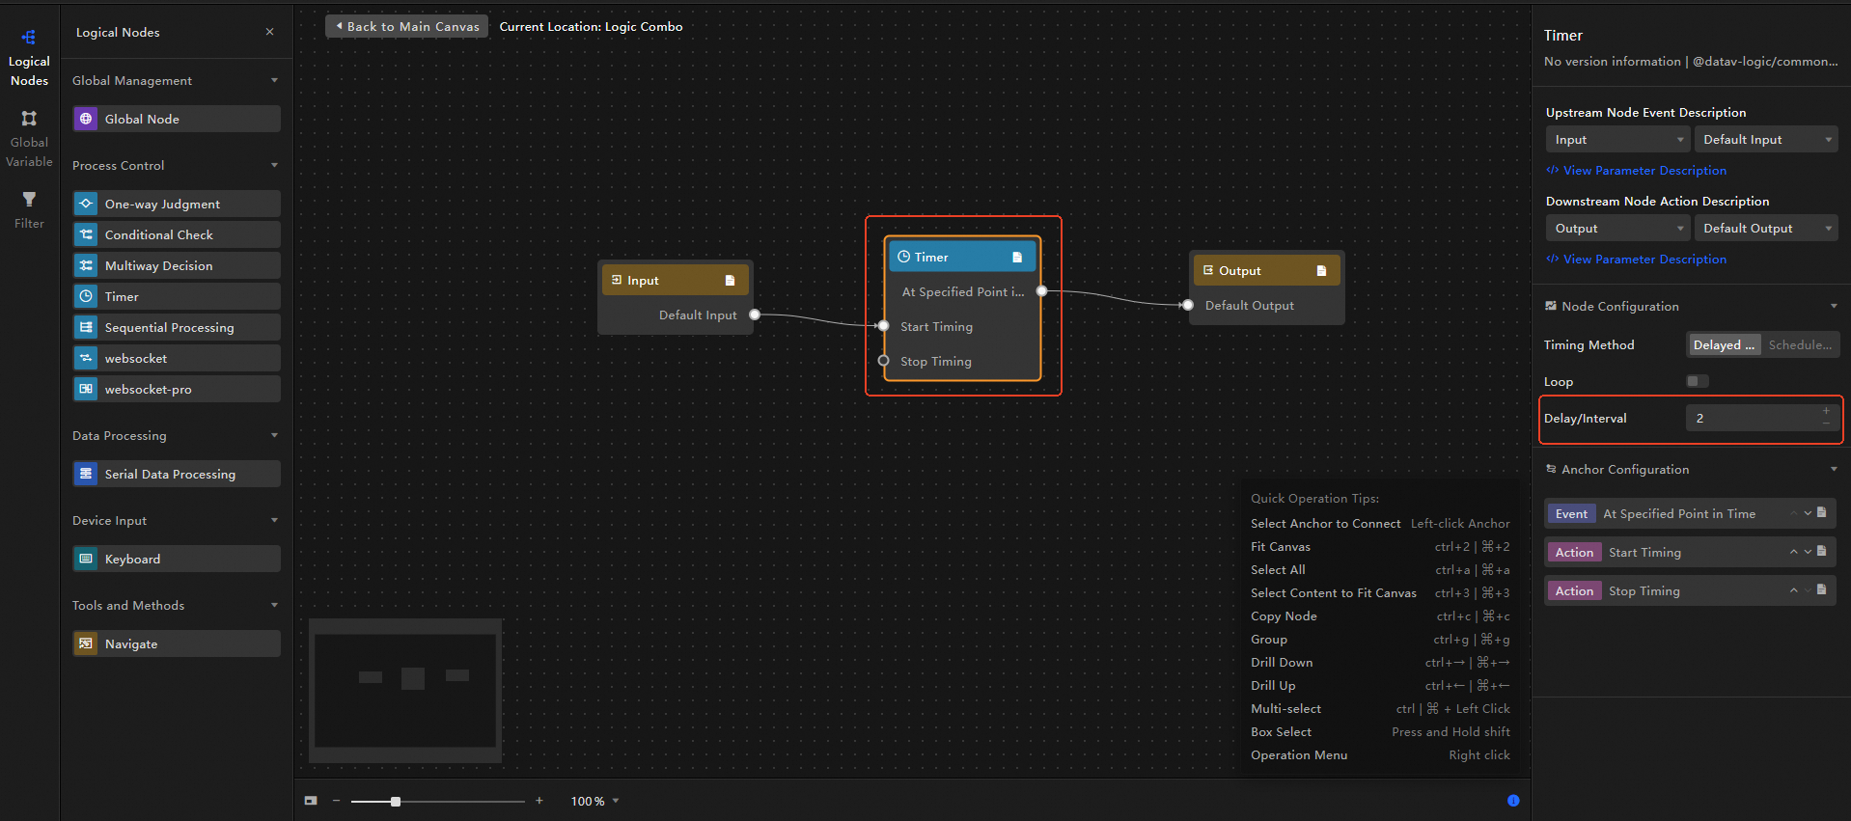This screenshot has width=1851, height=821.
Task: Open document icon for Stop Timing
Action: [1822, 589]
